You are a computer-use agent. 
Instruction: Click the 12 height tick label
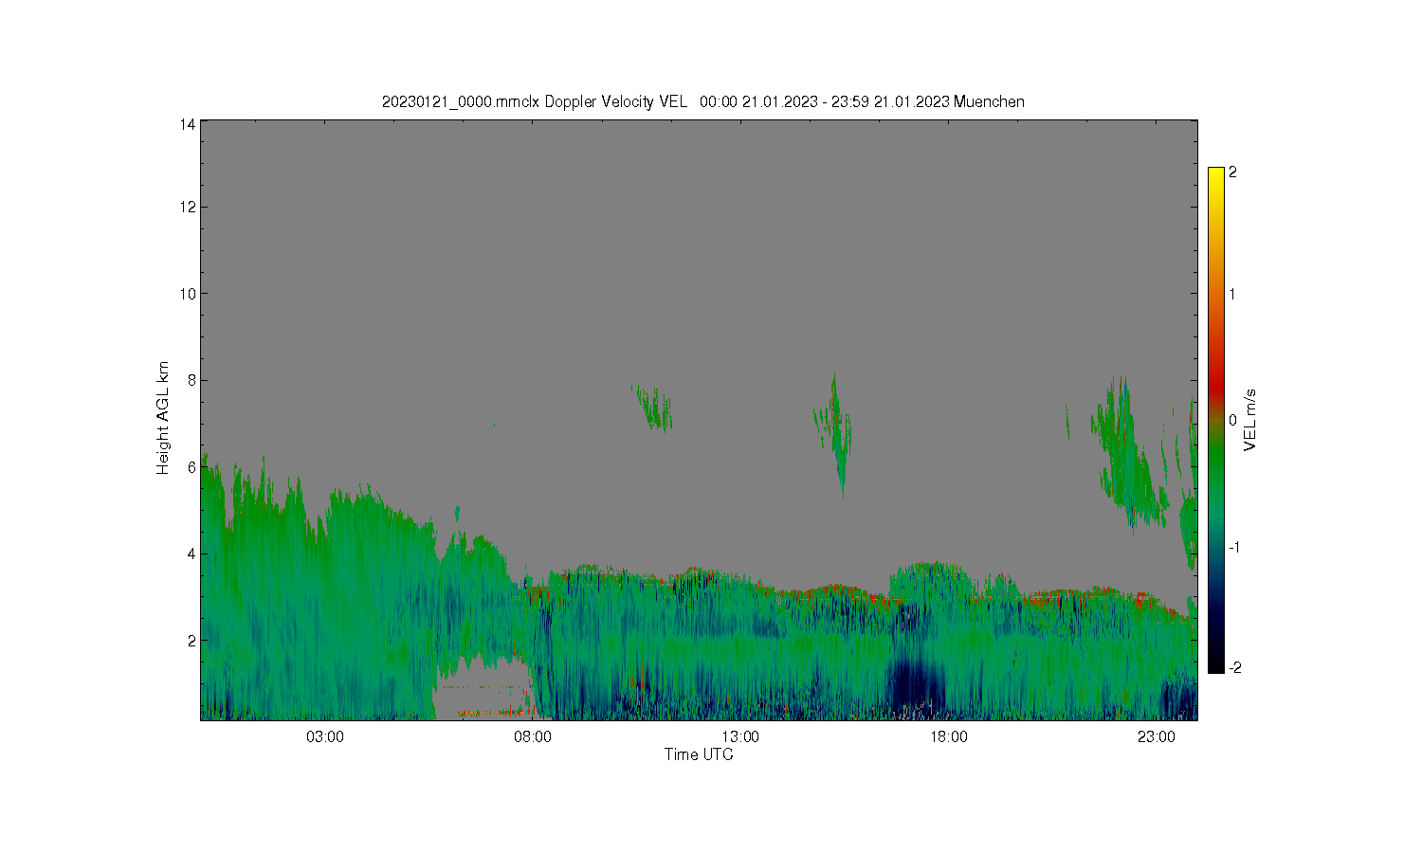(188, 207)
